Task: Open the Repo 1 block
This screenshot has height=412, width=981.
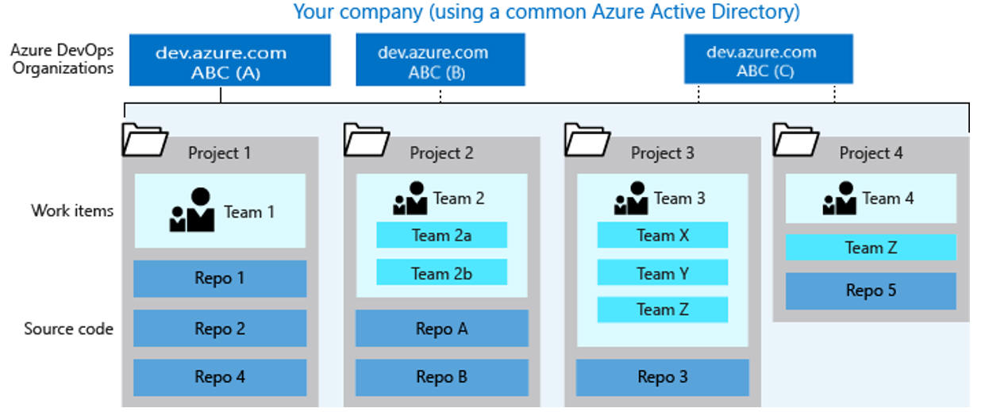Action: point(220,279)
